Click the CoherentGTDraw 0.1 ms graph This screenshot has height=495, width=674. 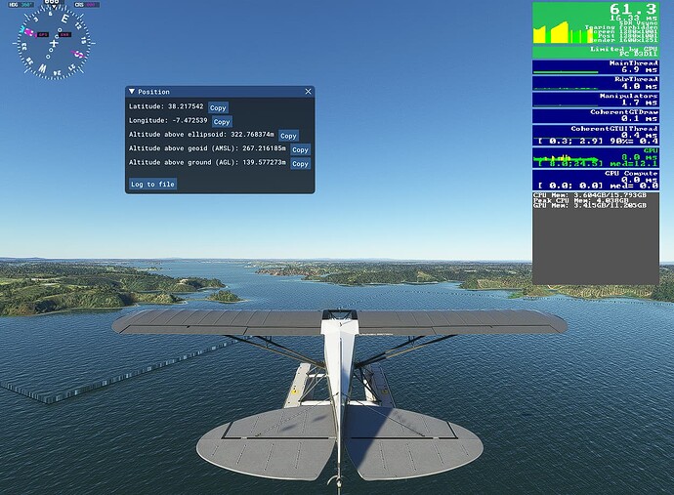595,115
